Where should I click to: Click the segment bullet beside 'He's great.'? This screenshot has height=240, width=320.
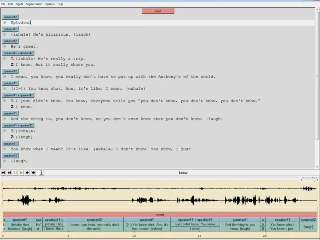[x=4, y=46]
